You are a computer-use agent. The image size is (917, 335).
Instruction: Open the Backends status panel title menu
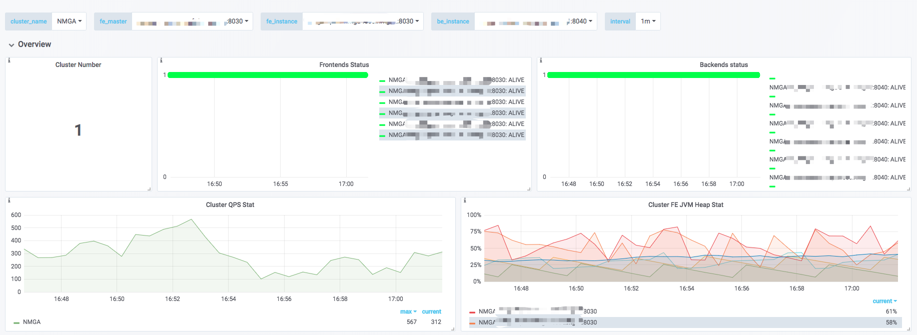723,65
